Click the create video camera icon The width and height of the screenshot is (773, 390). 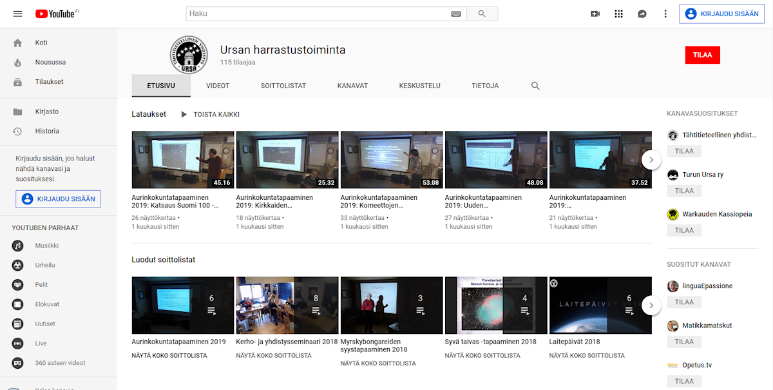pyautogui.click(x=595, y=14)
